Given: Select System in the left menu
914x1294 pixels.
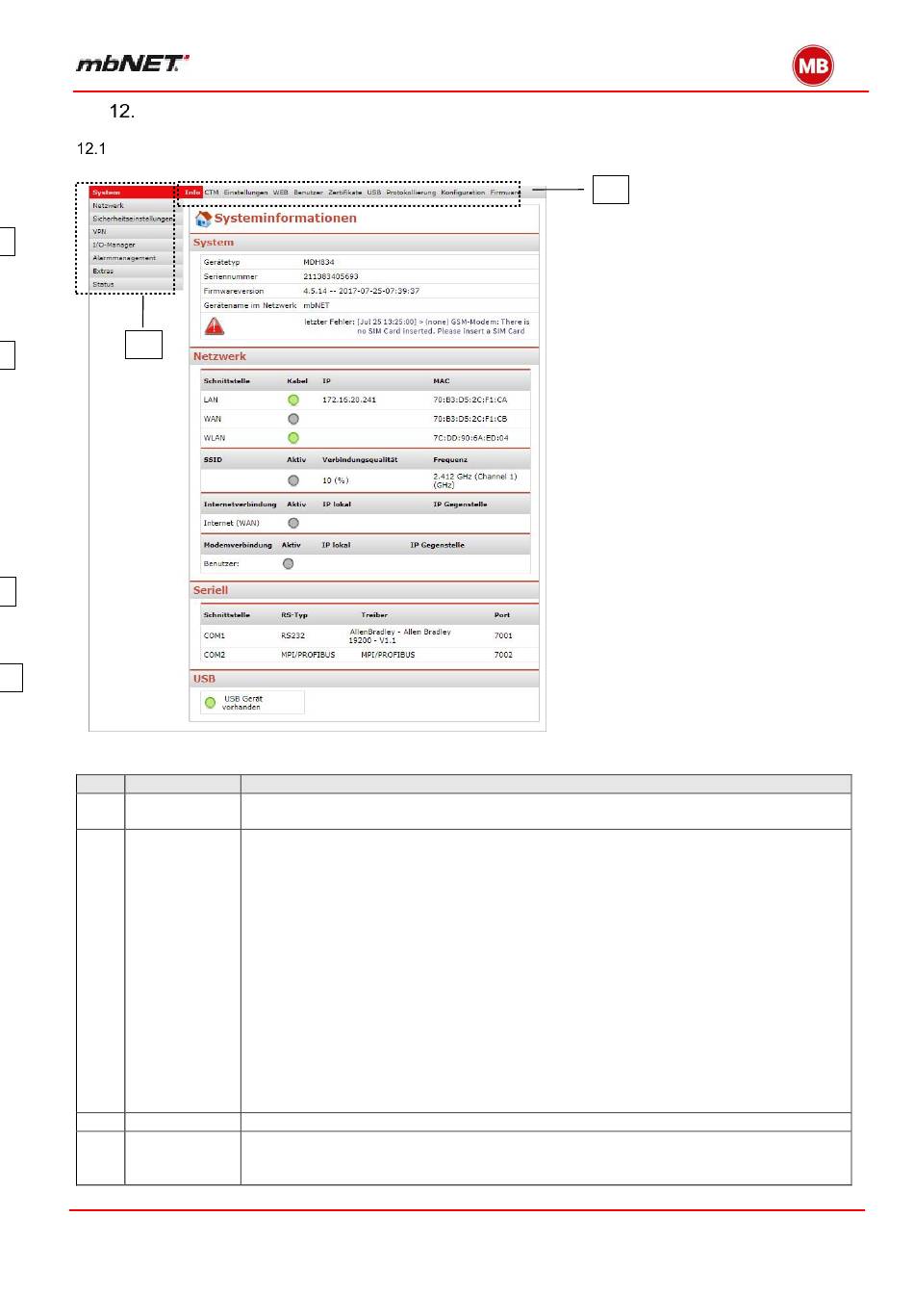Looking at the screenshot, I should click(132, 193).
